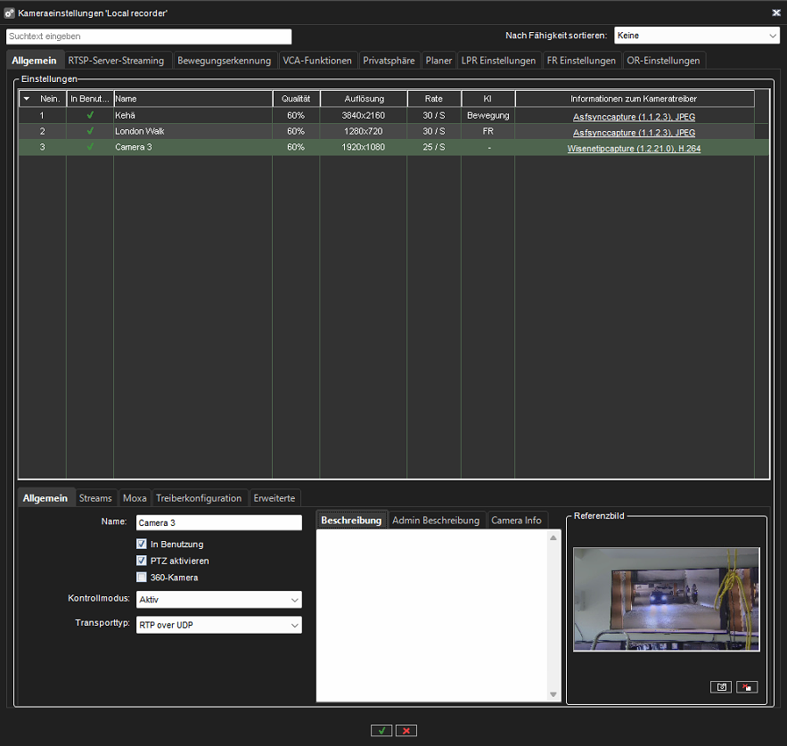Sort by the Auflösung column header
The image size is (787, 746).
364,99
